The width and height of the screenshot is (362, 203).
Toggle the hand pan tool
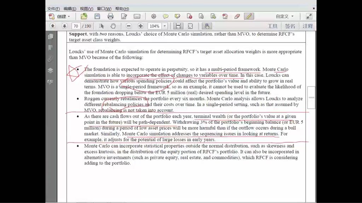[113, 26]
